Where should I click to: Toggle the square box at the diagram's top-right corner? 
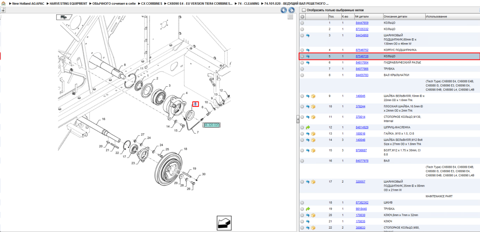(290, 17)
